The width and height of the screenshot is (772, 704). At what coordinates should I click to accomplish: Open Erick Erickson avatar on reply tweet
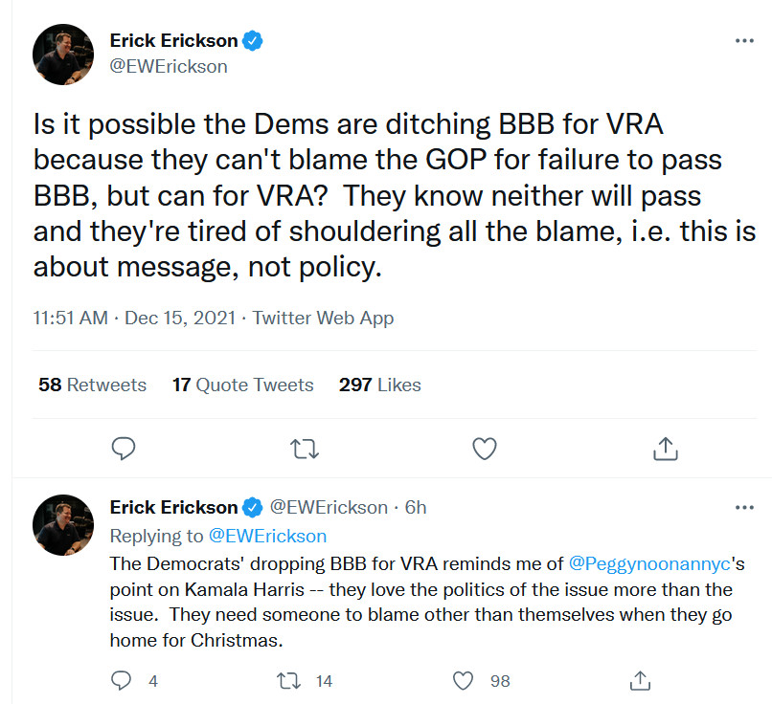[63, 524]
